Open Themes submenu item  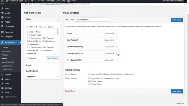5,48
